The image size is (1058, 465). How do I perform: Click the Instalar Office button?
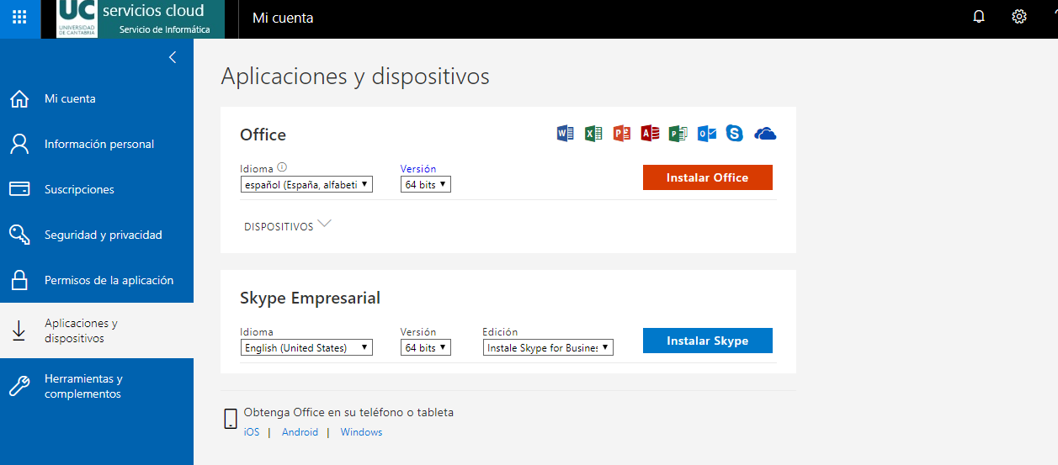tap(708, 177)
